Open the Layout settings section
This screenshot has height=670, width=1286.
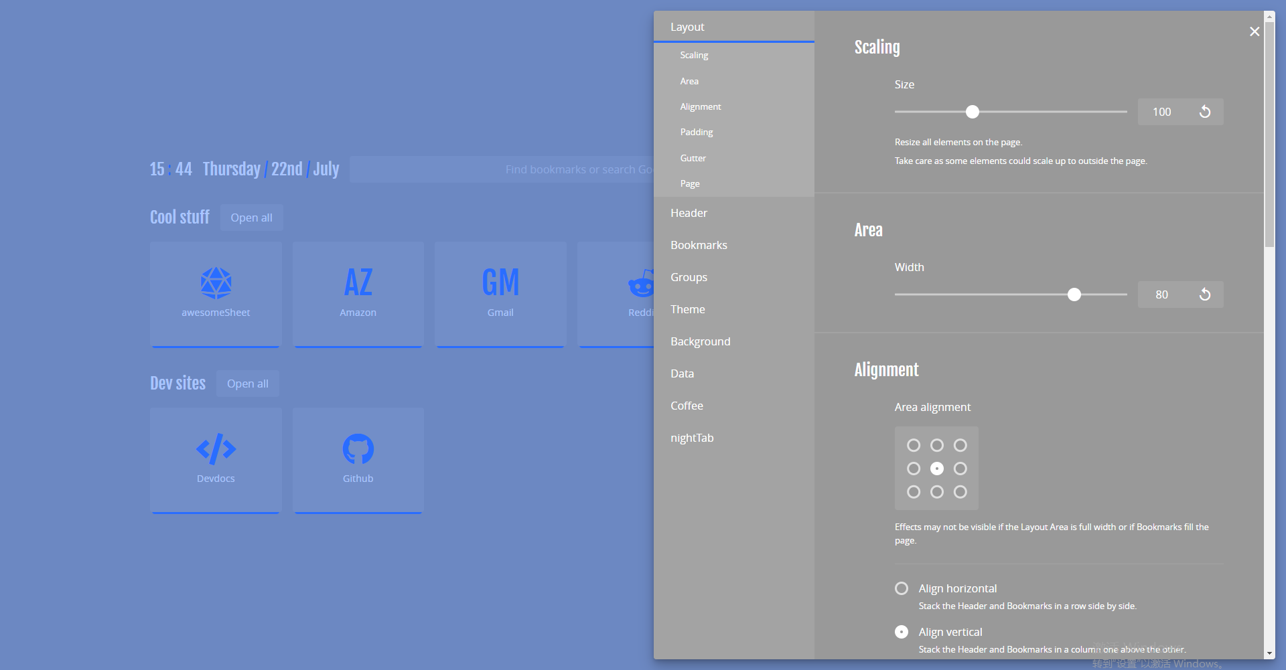point(734,27)
